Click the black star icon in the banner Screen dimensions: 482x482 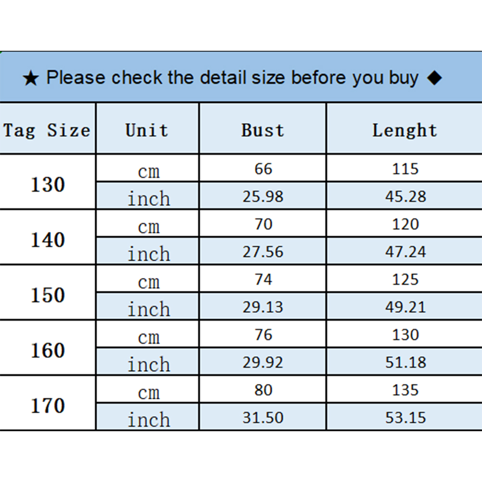(x=30, y=78)
